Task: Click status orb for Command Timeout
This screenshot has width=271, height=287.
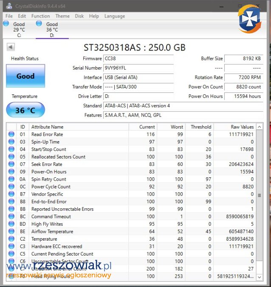Action: 11,216
